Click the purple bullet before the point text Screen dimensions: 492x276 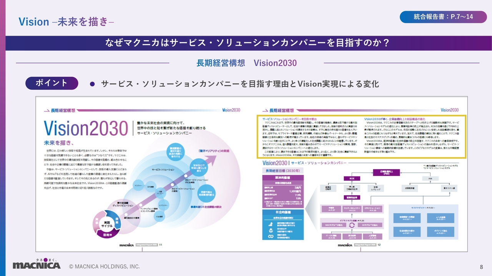pyautogui.click(x=92, y=84)
